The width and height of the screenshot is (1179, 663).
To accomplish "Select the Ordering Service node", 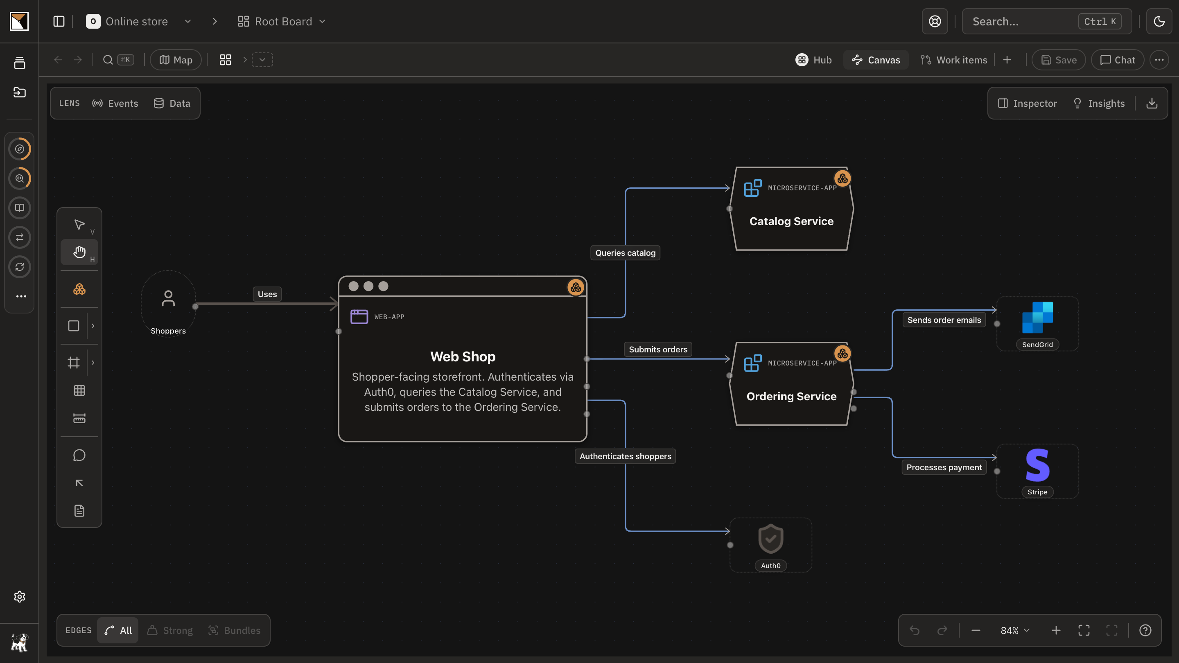I will click(x=791, y=384).
